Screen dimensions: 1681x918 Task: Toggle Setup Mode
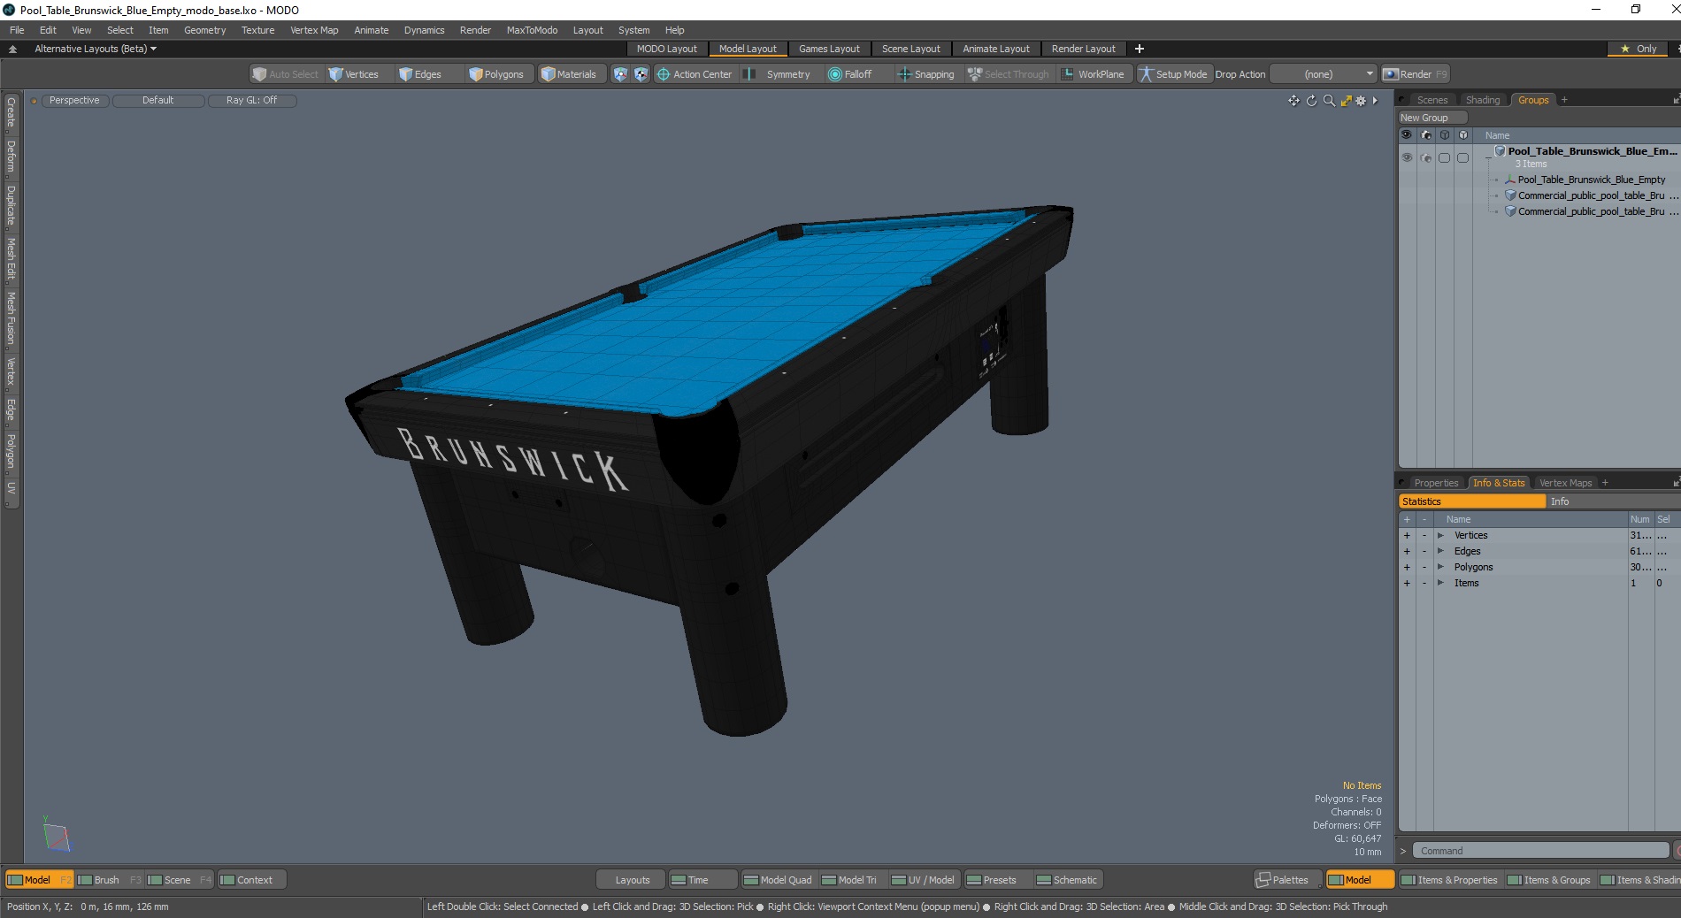(1173, 74)
